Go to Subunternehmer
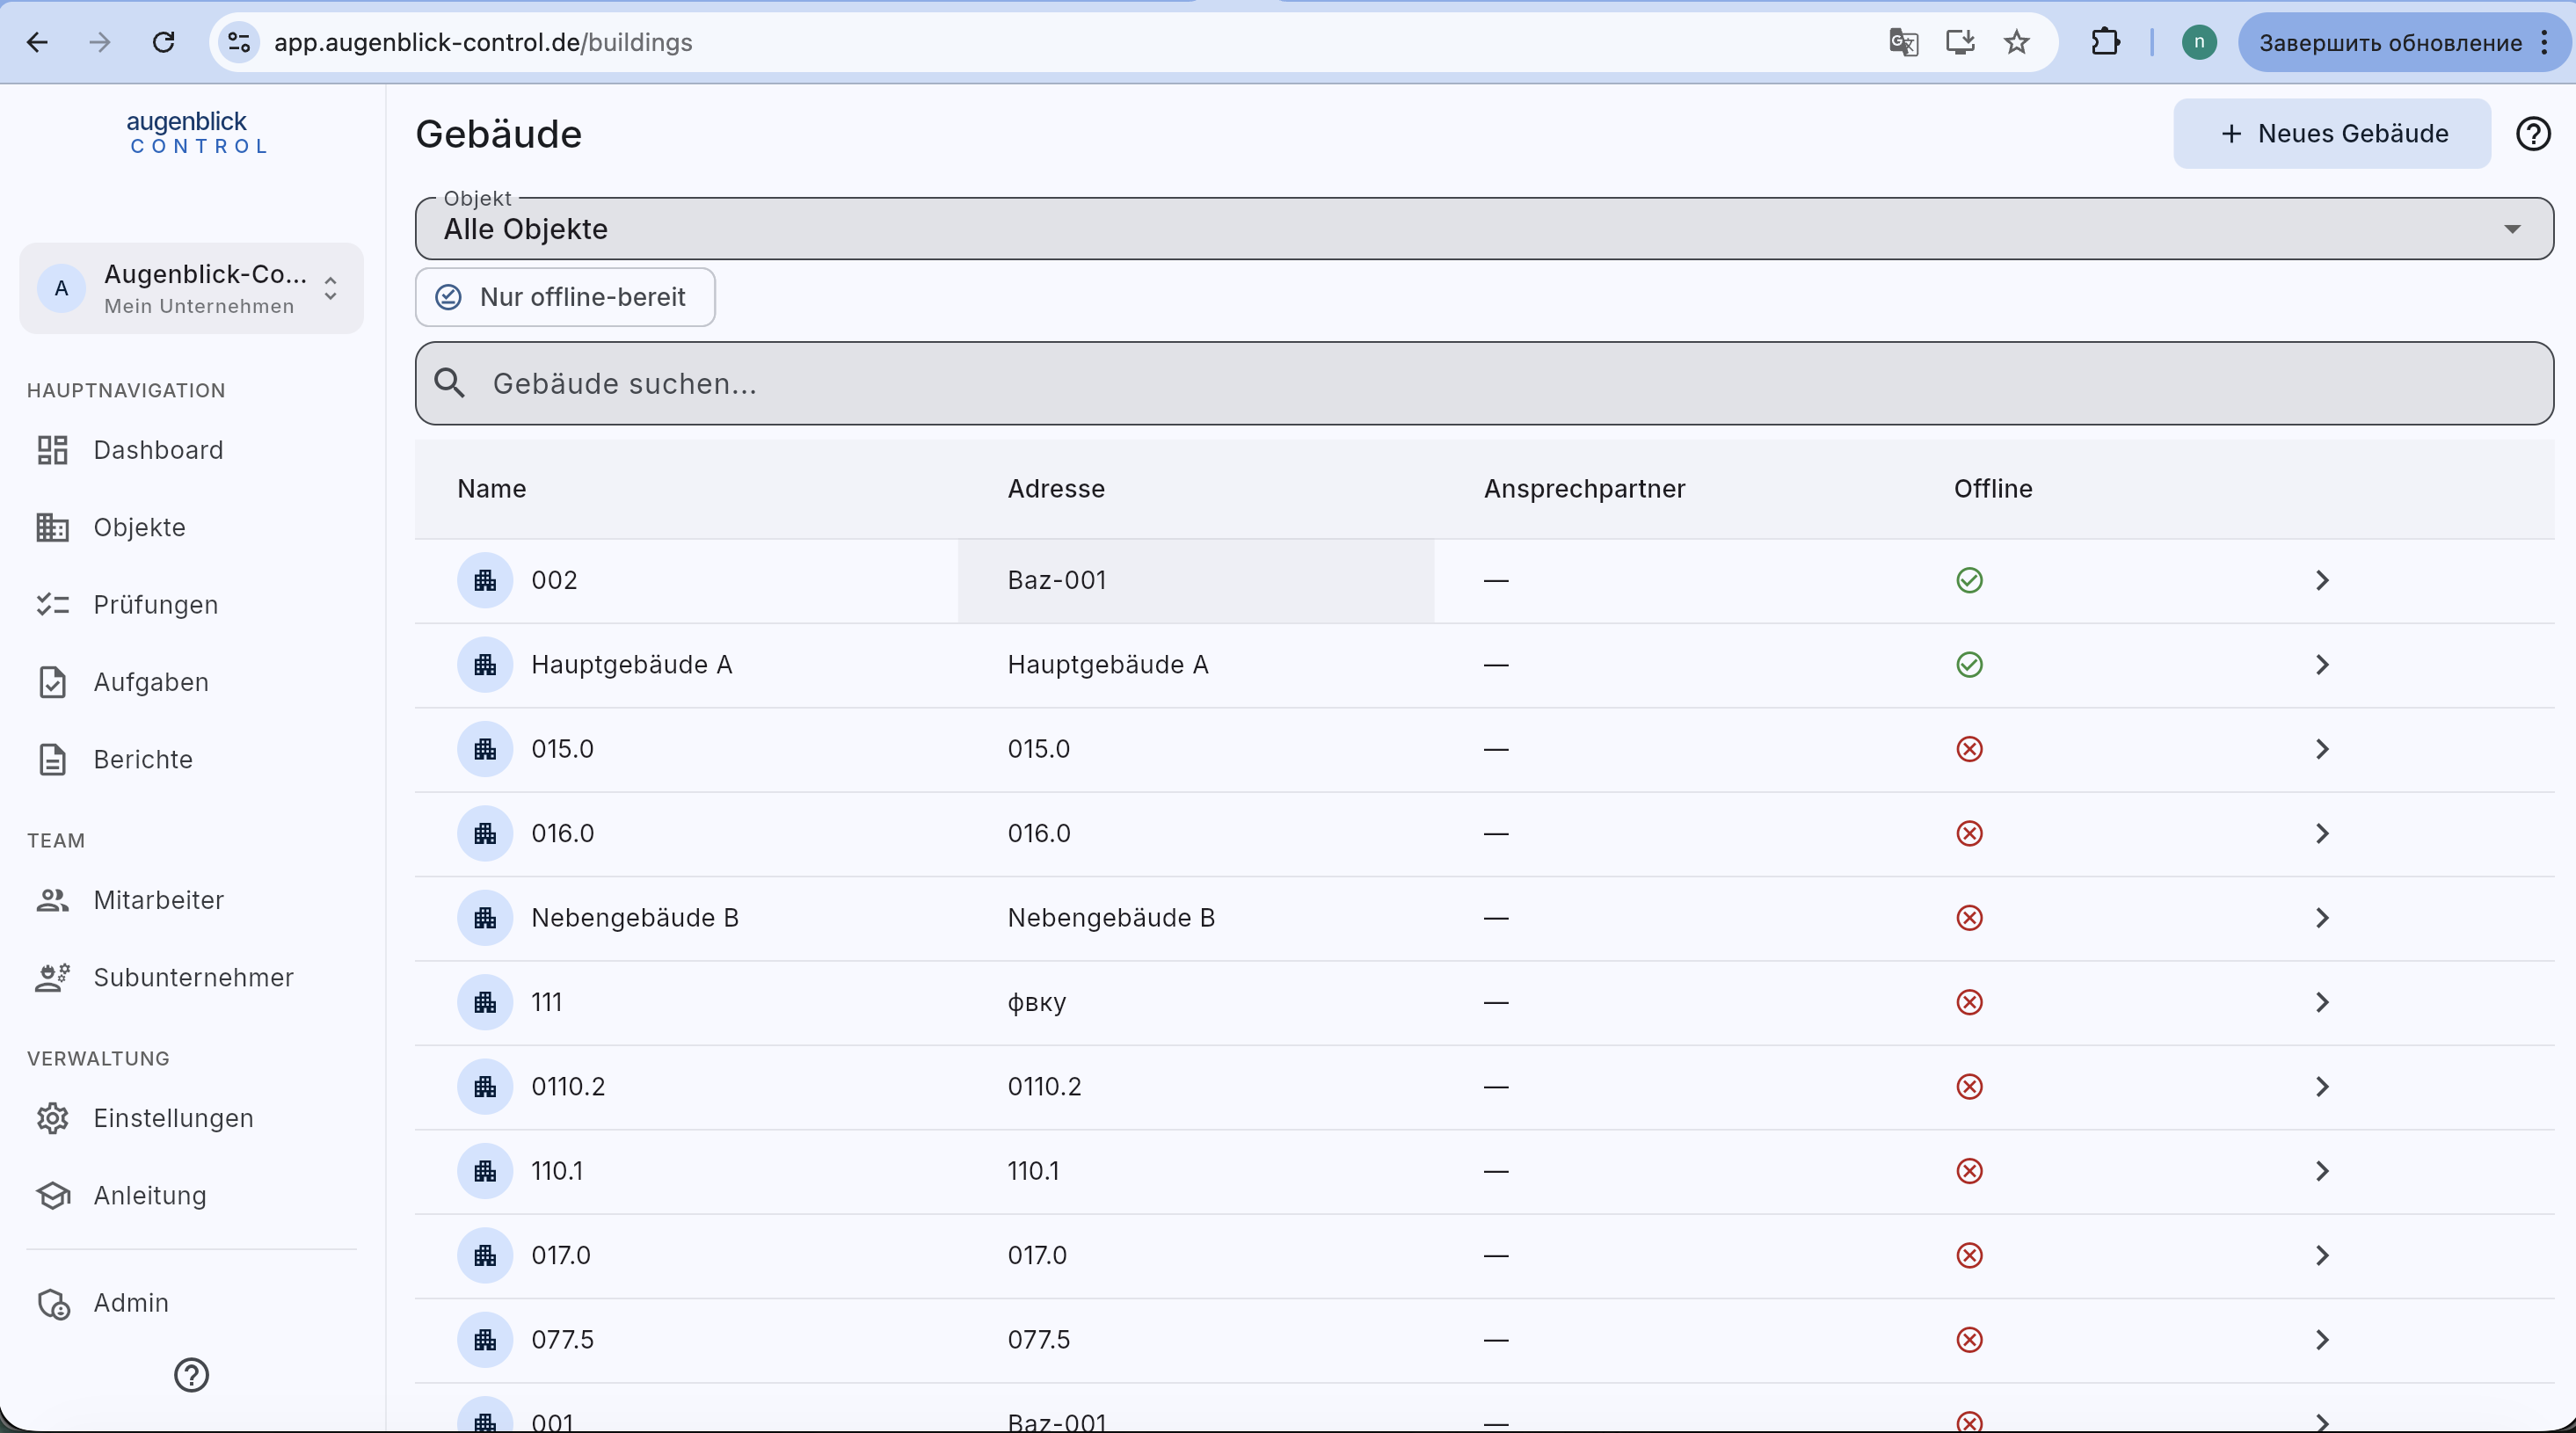 191,977
